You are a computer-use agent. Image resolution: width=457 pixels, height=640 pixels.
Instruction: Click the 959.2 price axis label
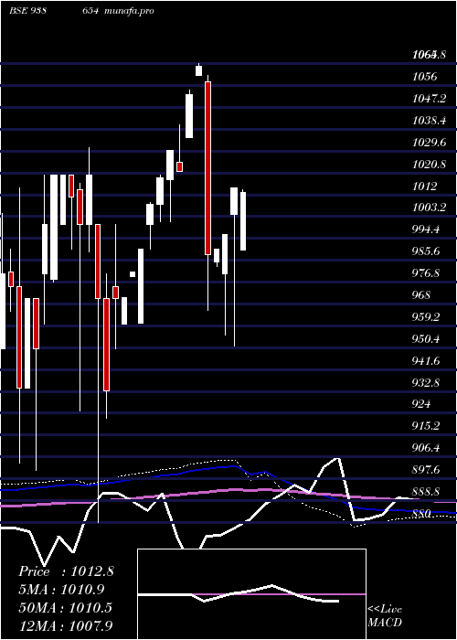426,316
